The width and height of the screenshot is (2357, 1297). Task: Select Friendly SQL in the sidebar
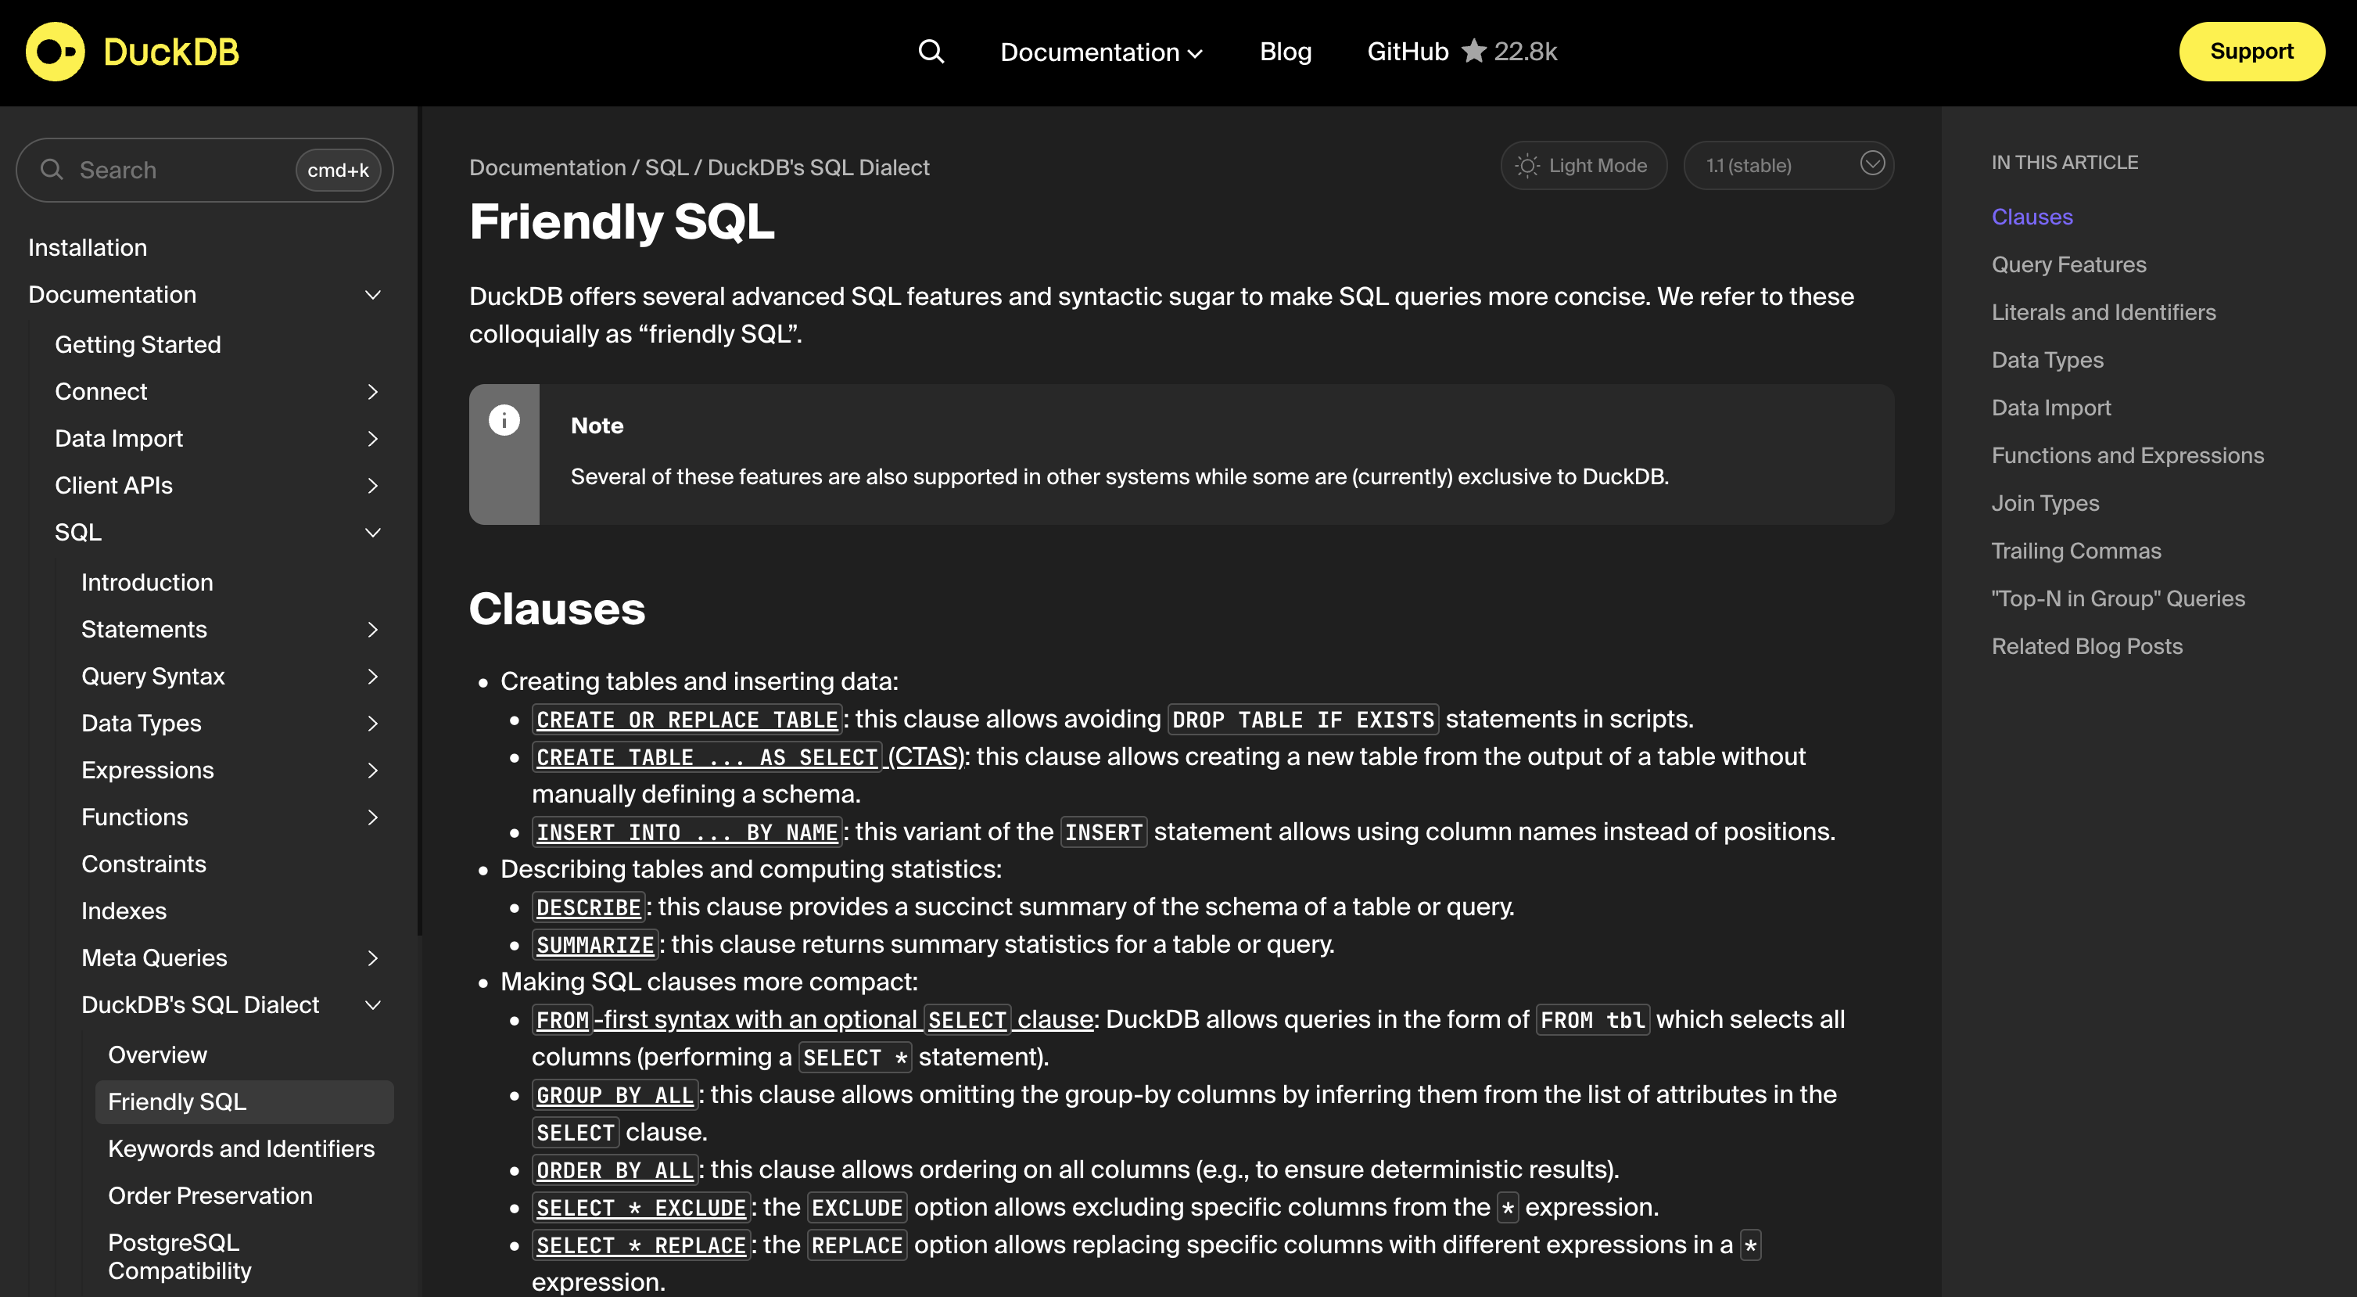coord(244,1102)
